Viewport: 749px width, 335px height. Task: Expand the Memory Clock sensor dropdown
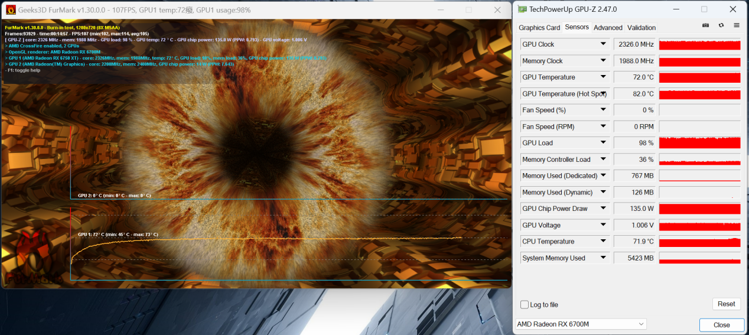603,61
